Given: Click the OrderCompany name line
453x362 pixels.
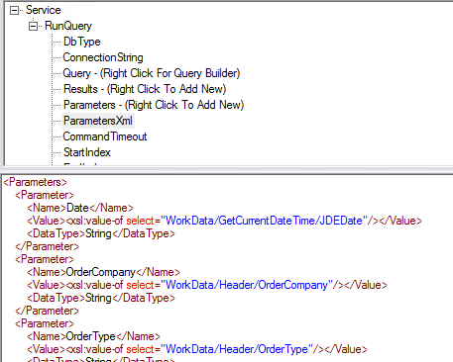Looking at the screenshot, I should (103, 272).
